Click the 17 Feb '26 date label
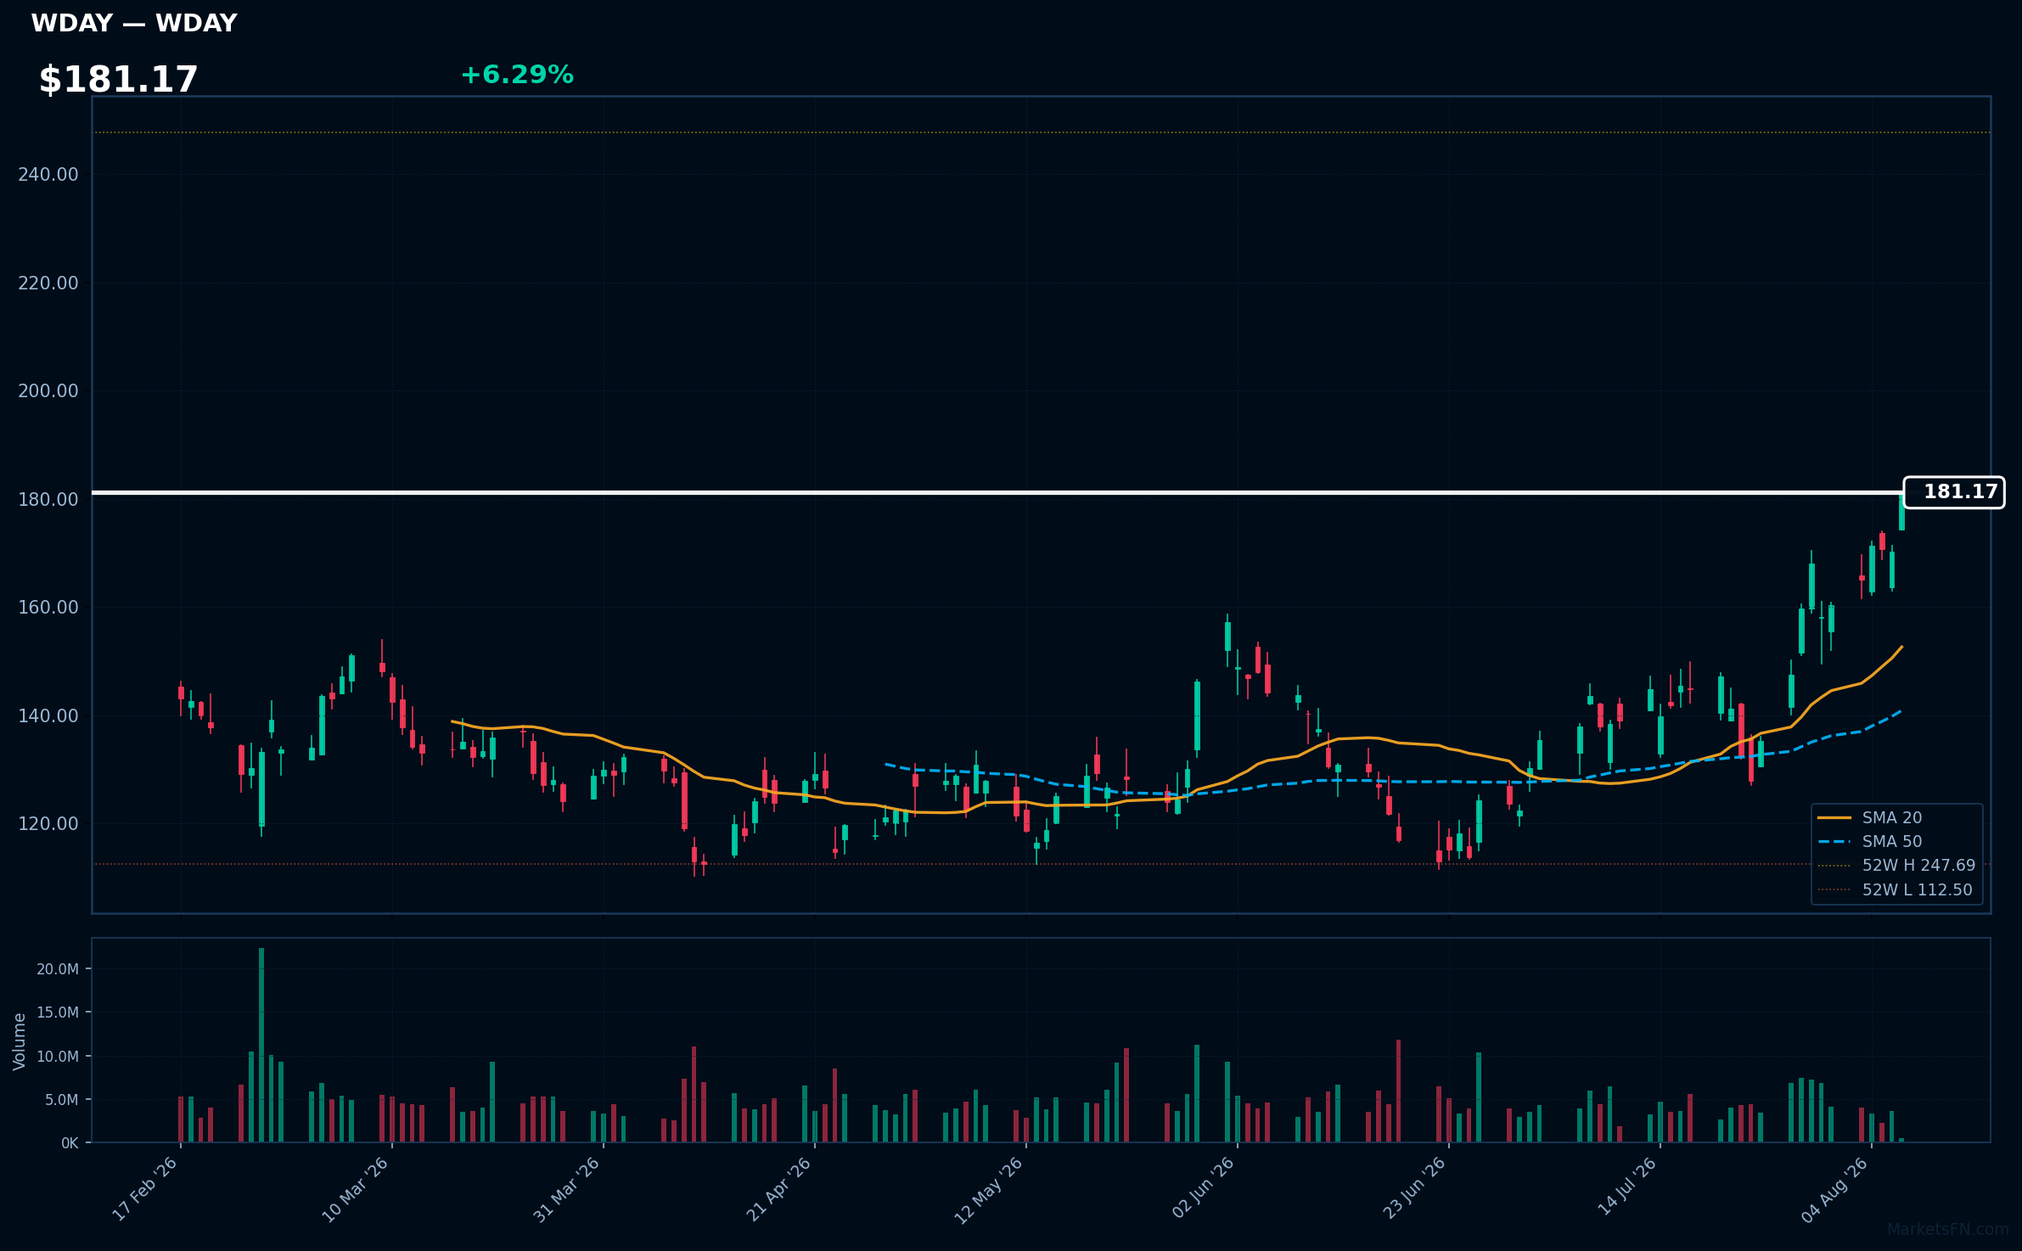2022x1251 pixels. click(x=145, y=1189)
